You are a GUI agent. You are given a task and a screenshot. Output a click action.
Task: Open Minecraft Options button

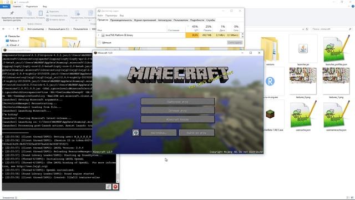159,133
